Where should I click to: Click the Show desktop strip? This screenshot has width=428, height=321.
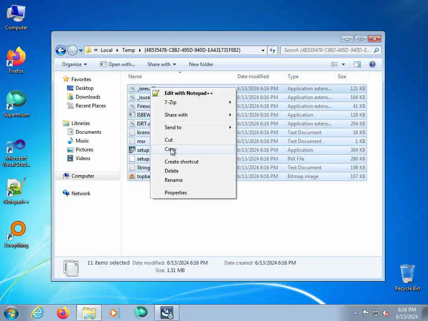(425, 313)
